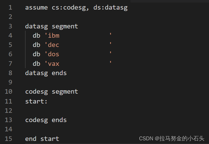Click the 'dos' string literal
The width and height of the screenshot is (209, 144).
click(x=54, y=54)
